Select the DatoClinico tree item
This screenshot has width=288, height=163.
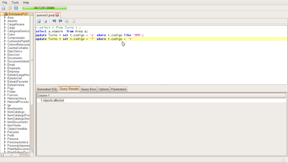(15, 51)
